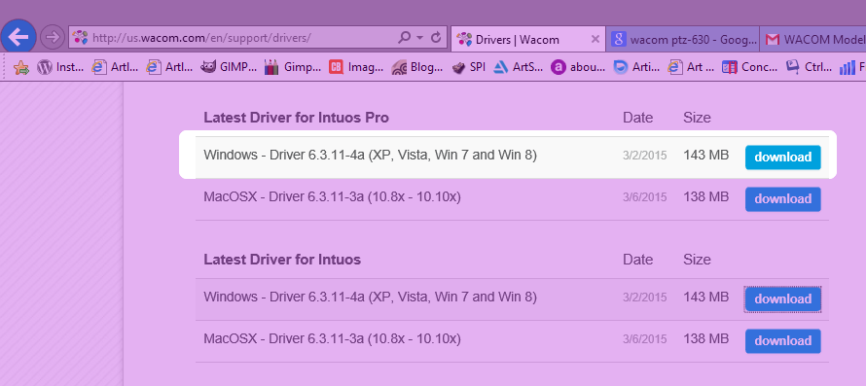Click the add-to-favorites star icon
The width and height of the screenshot is (866, 386).
tap(21, 67)
